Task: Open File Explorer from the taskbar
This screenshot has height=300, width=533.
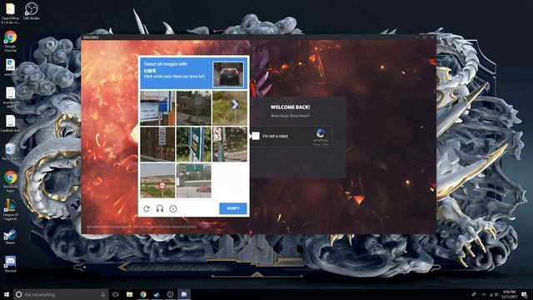Action: click(x=130, y=294)
